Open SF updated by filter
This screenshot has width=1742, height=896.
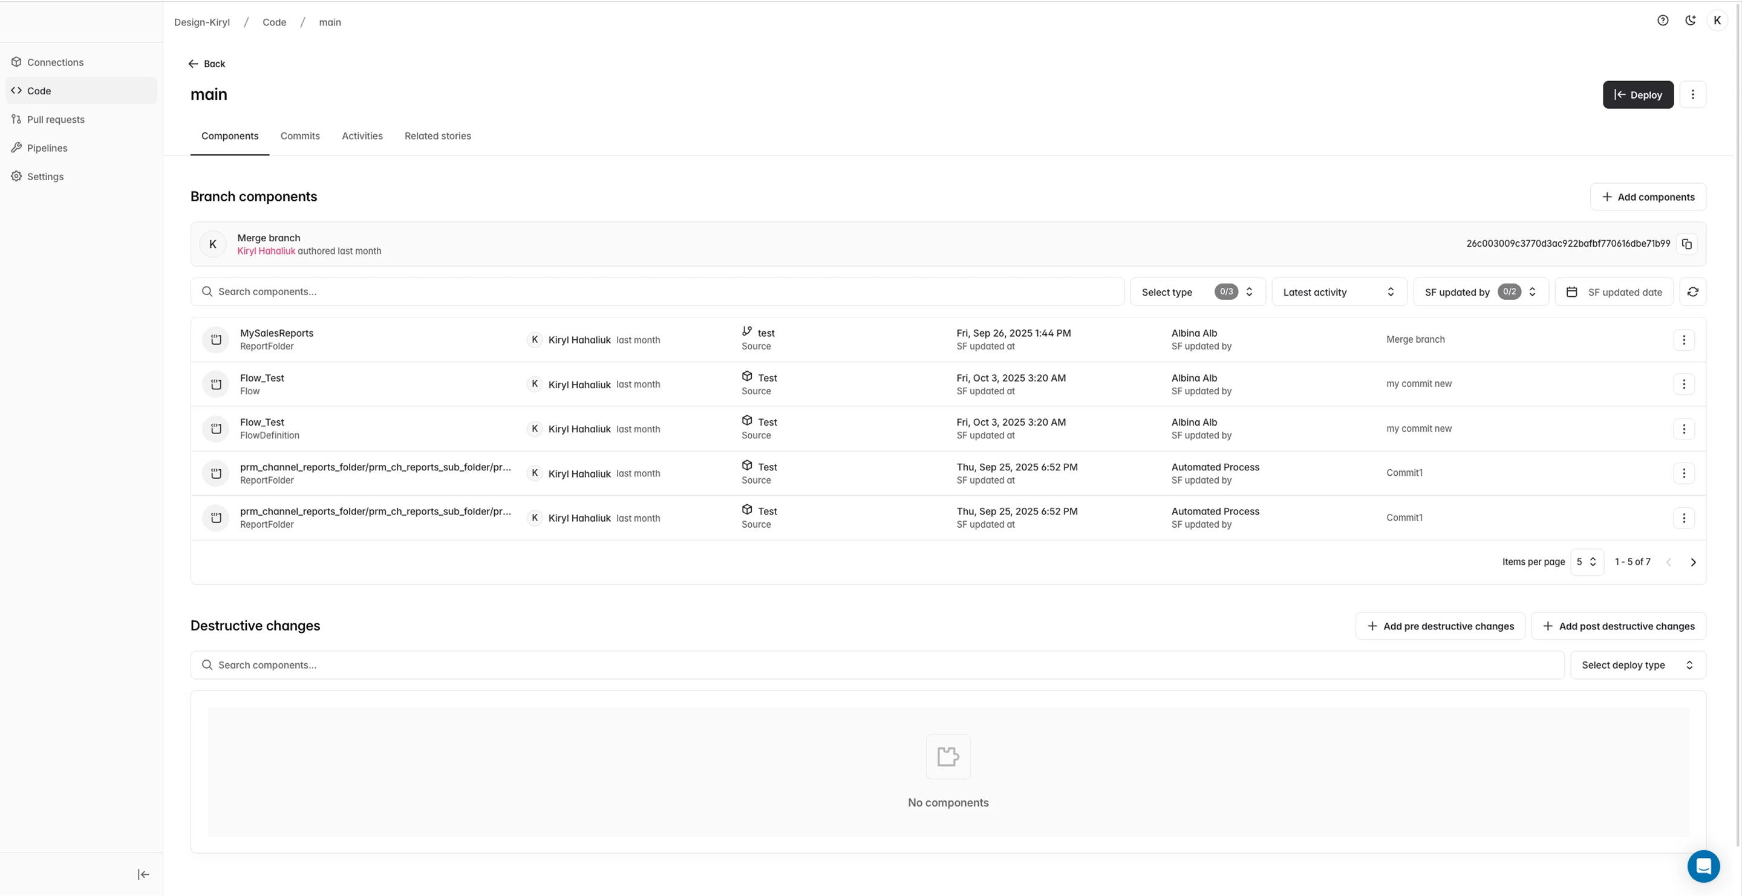[1480, 292]
